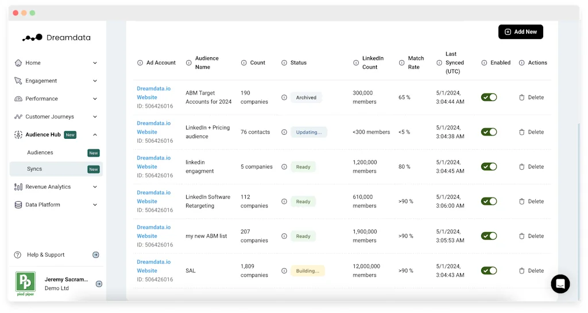
Task: Expand the Performance menu chevron
Action: (x=95, y=99)
